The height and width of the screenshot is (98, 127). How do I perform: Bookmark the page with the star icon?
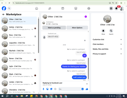click(116, 3)
